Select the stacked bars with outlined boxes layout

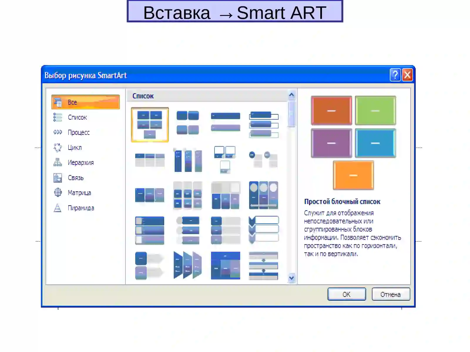[263, 124]
